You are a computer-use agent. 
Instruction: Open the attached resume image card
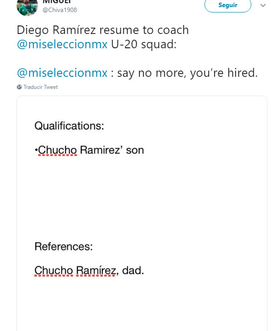pyautogui.click(x=142, y=213)
